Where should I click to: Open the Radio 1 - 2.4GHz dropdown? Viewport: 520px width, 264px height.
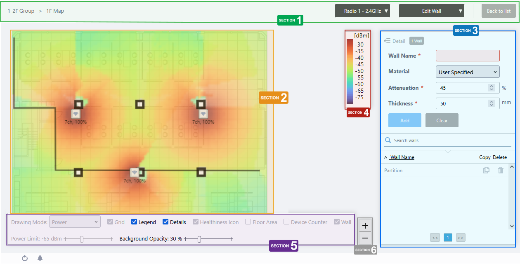coord(362,11)
